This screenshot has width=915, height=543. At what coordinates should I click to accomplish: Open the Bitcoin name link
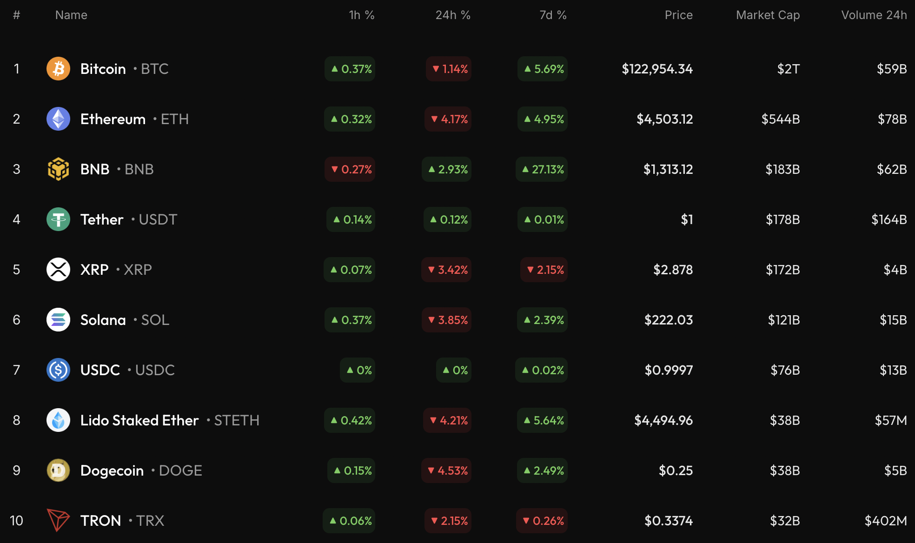[x=103, y=69]
